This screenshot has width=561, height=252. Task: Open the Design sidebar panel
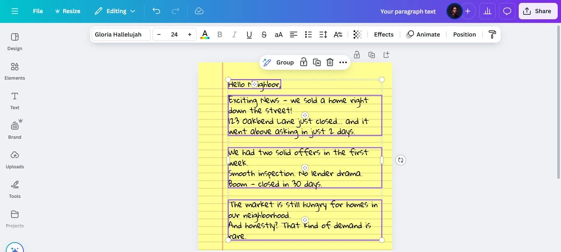tap(15, 42)
